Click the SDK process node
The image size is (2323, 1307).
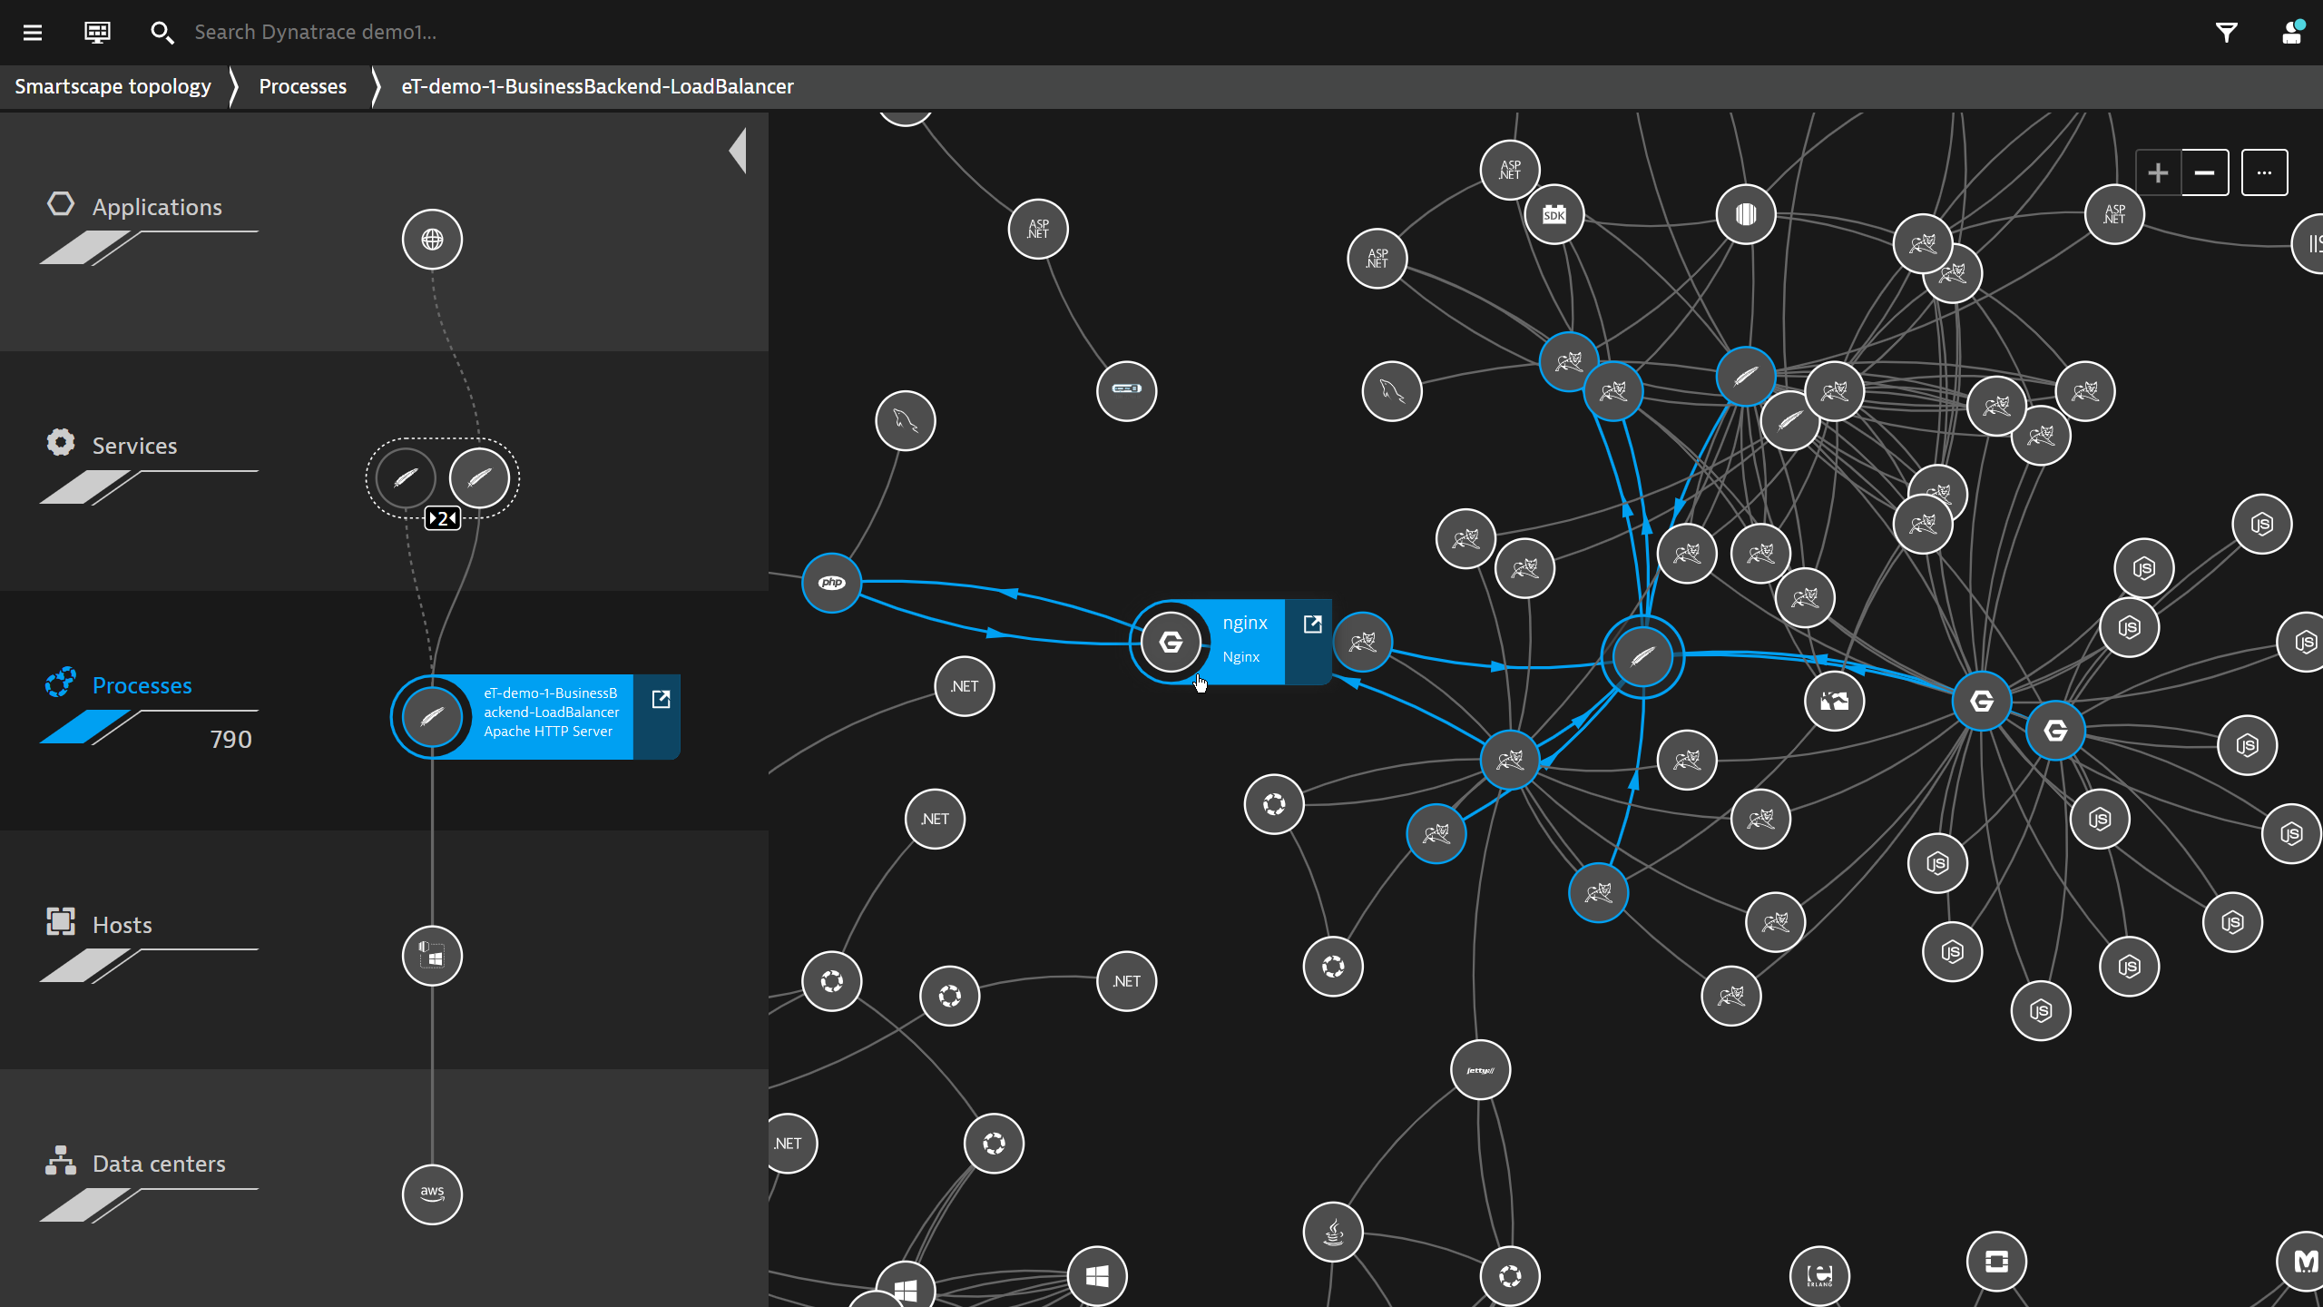pos(1554,214)
